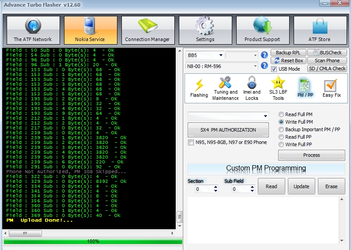The height and width of the screenshot is (250, 351).
Task: Decrease the Sub Field value
Action: pos(252,191)
